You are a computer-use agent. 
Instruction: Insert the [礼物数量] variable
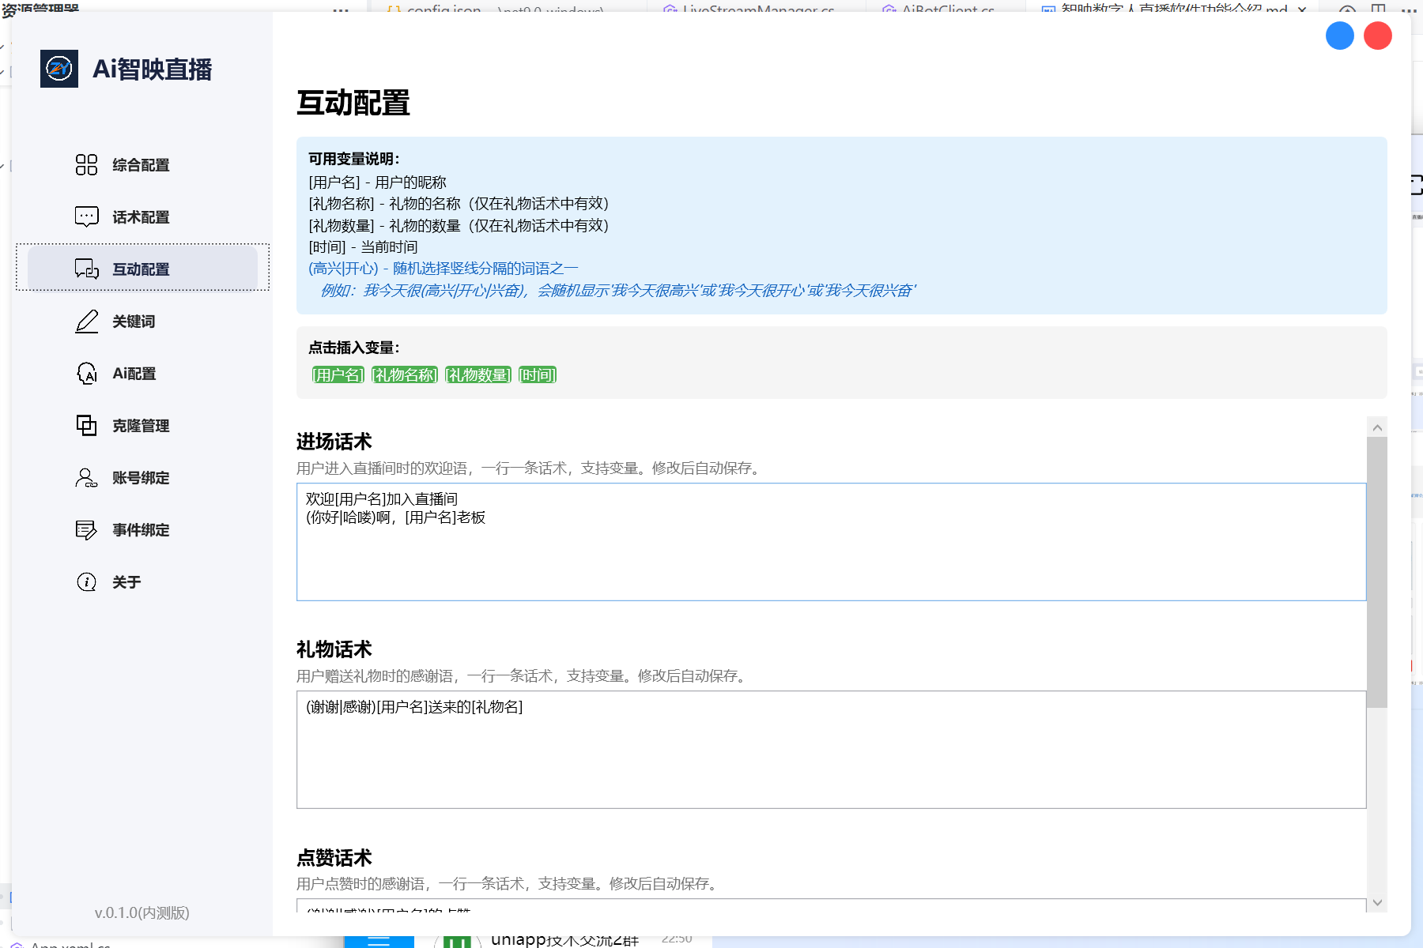[477, 374]
